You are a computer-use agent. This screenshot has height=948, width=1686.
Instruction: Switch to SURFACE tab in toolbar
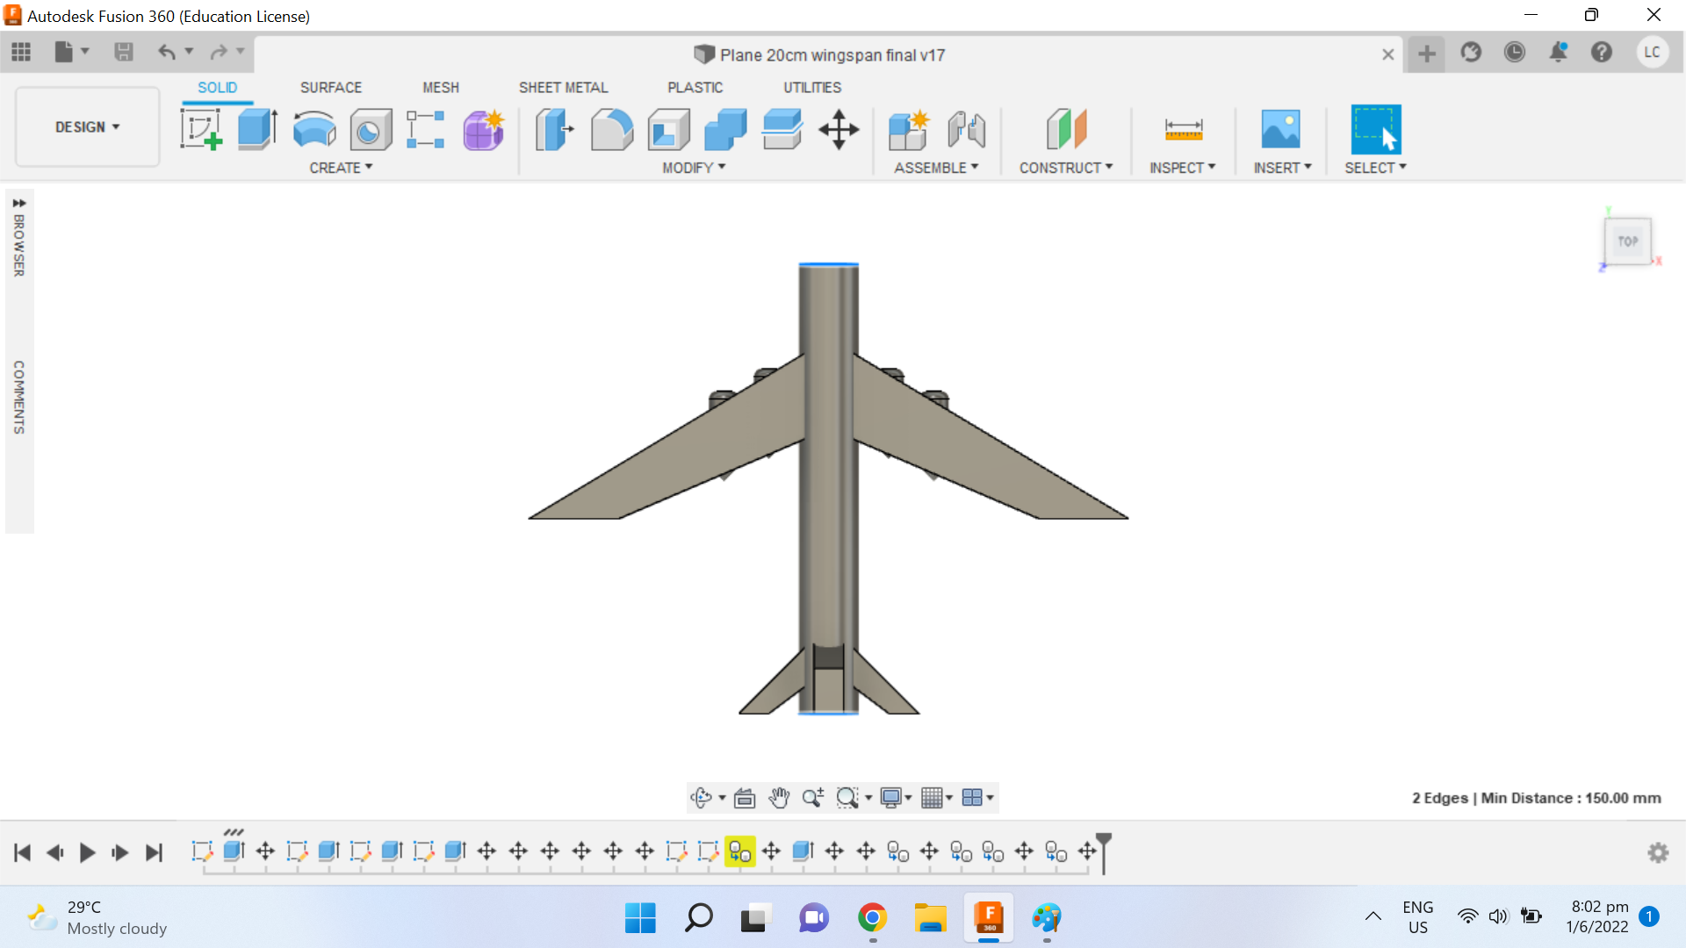click(x=330, y=87)
